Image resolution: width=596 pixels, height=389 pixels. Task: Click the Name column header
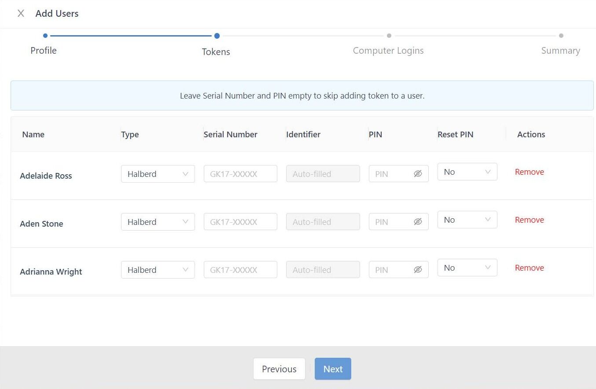coord(33,134)
